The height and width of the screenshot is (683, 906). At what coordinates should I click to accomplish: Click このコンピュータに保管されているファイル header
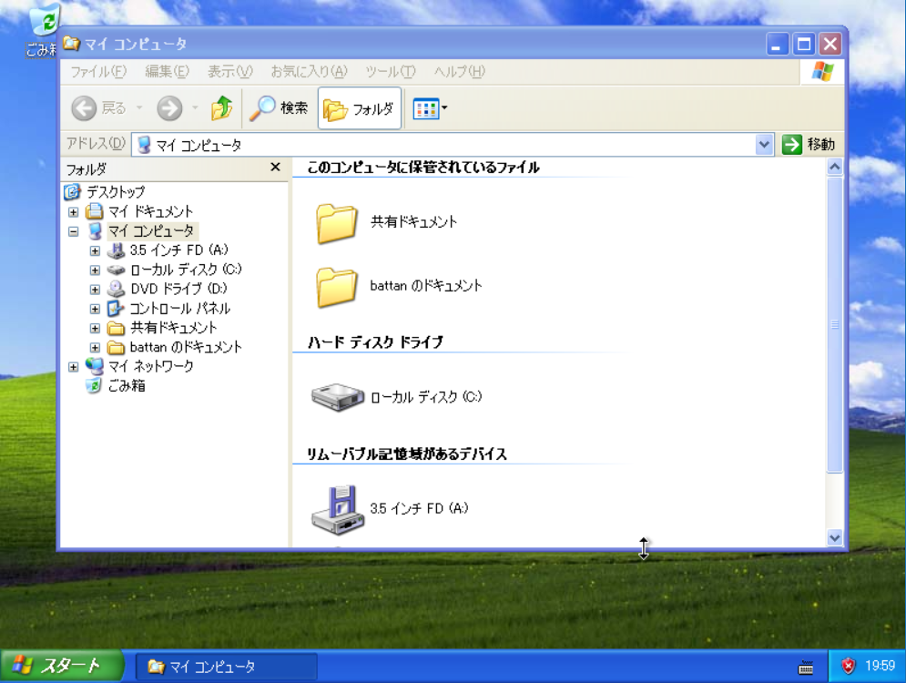(x=423, y=168)
